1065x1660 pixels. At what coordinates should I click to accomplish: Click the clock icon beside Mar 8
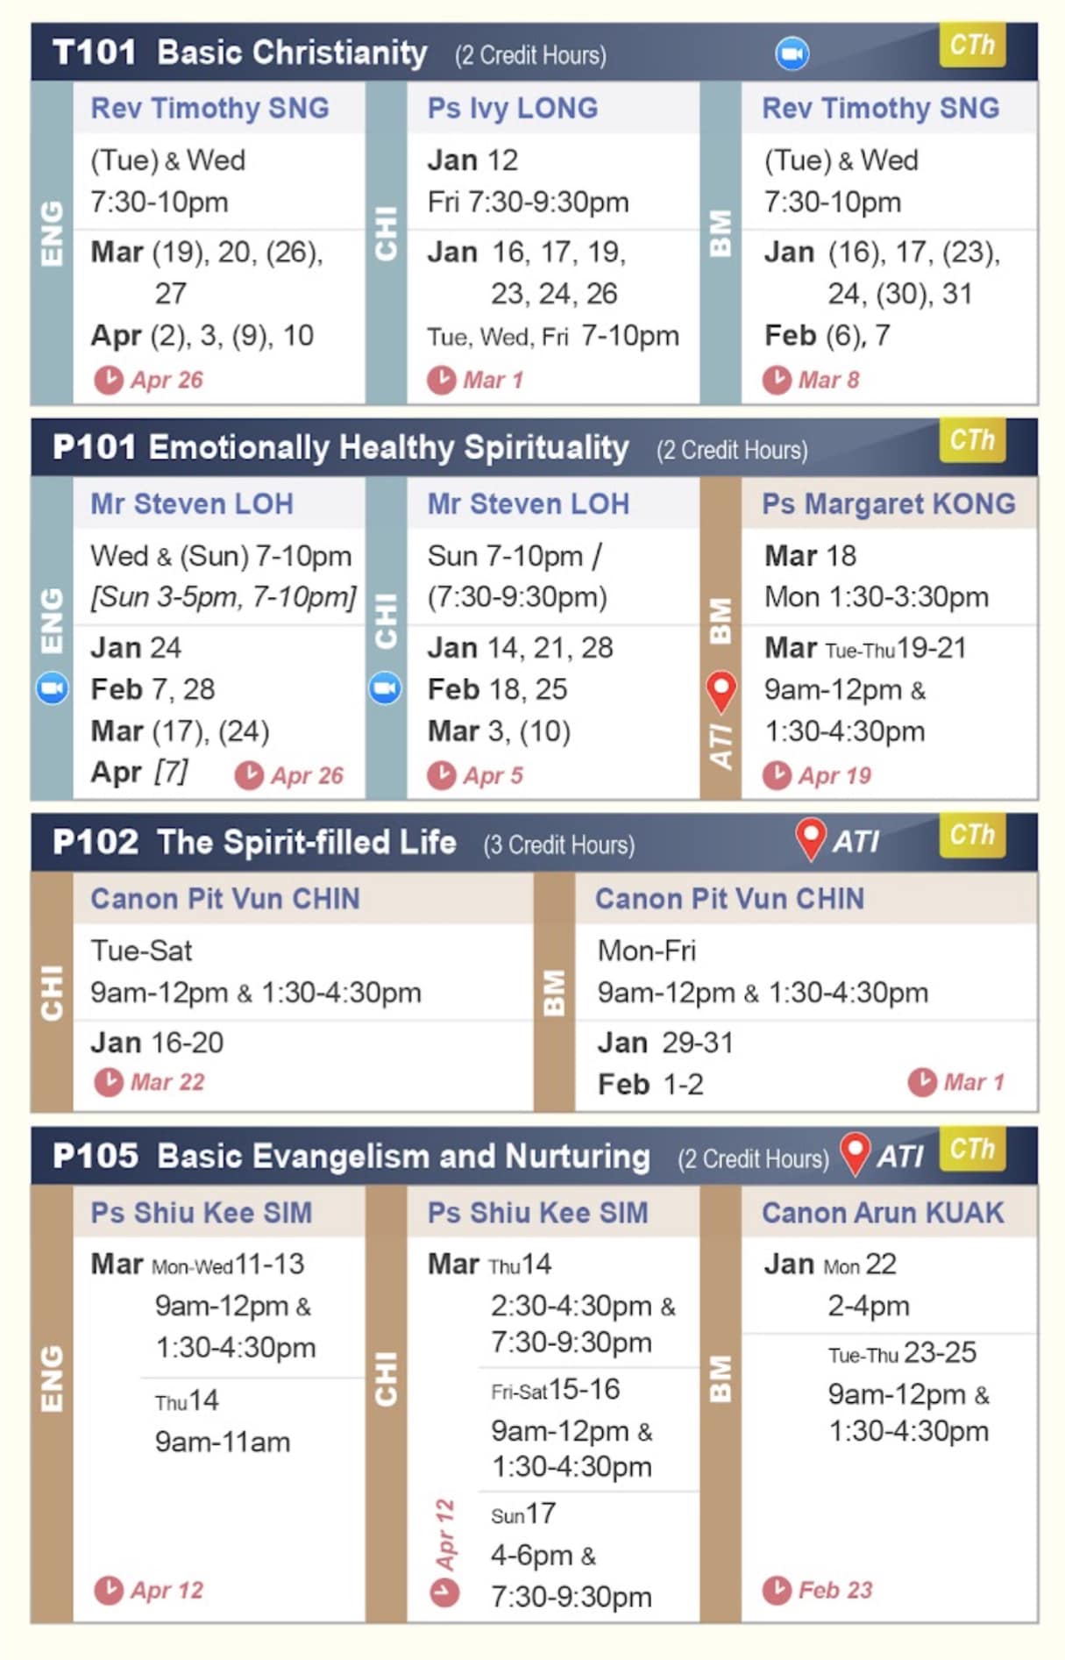777,380
